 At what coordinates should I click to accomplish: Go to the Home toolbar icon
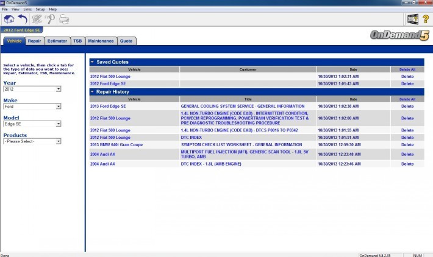[x=9, y=19]
